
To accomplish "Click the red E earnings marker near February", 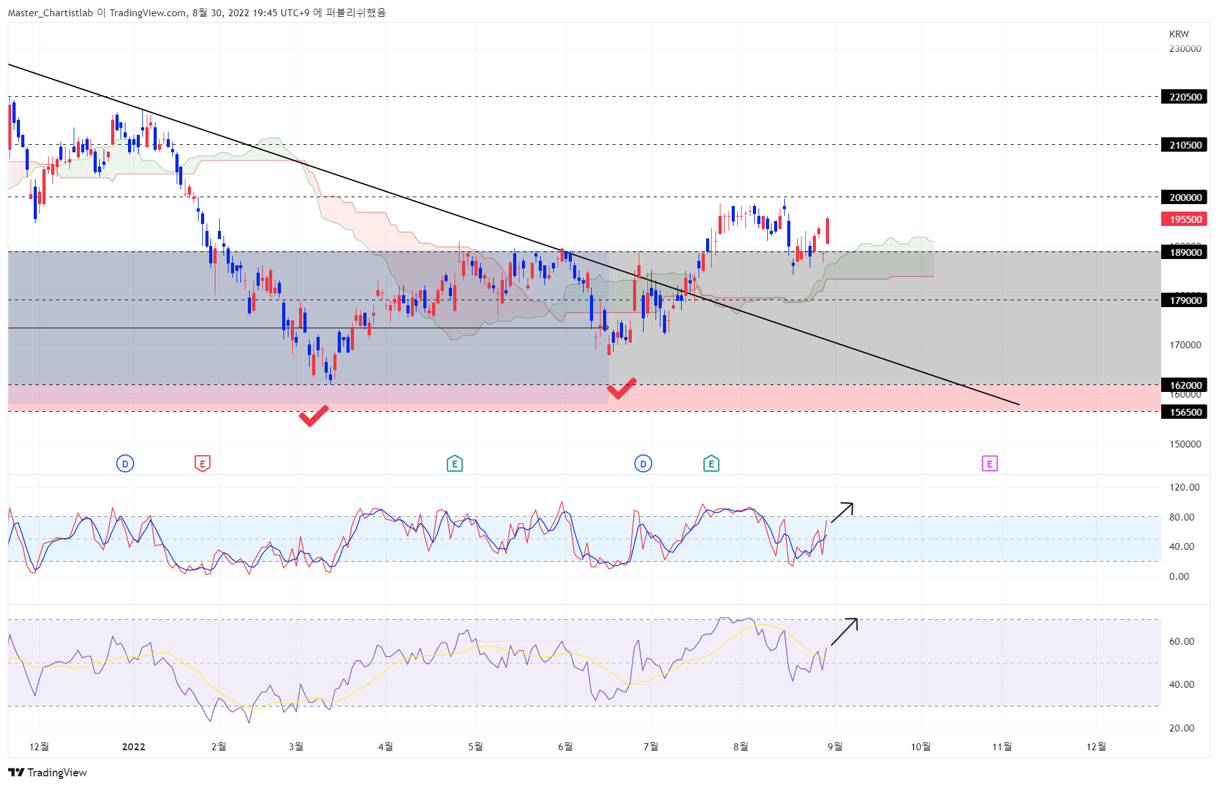I will pos(202,464).
